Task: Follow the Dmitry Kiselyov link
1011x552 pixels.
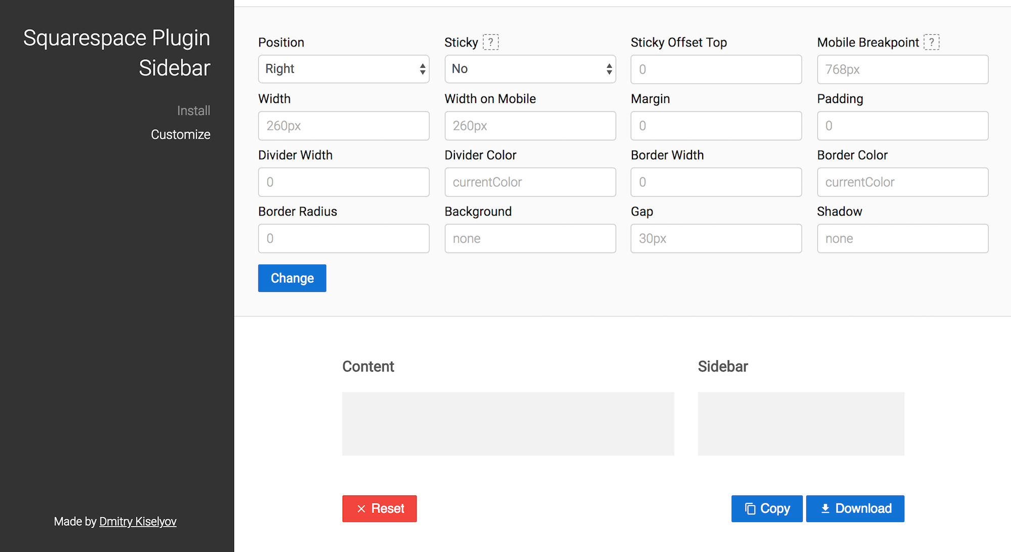Action: (138, 522)
